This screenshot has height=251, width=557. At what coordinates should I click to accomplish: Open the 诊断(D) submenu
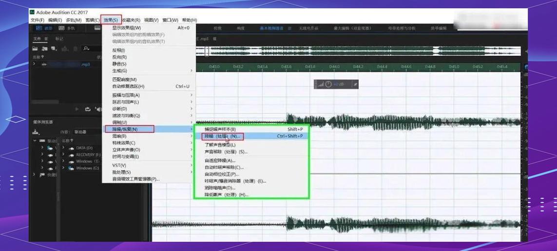coord(149,108)
